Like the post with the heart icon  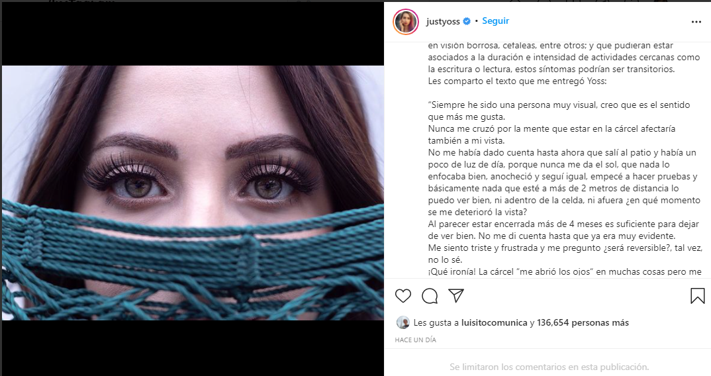403,296
